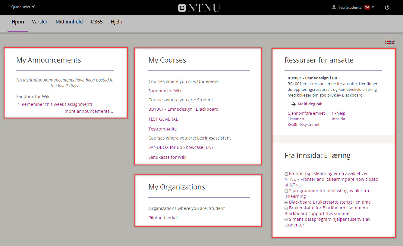
Task: Open Remember this weeks assignment! announcement
Action: coord(57,104)
